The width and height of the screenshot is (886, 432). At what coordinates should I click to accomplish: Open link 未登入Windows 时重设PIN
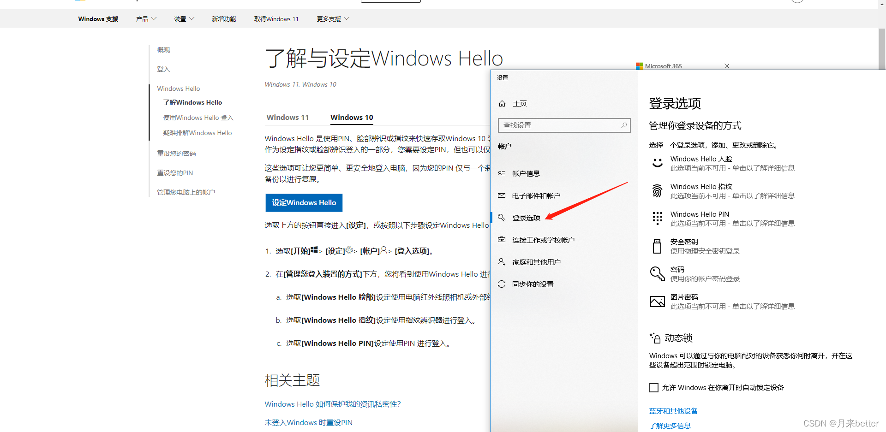(309, 422)
